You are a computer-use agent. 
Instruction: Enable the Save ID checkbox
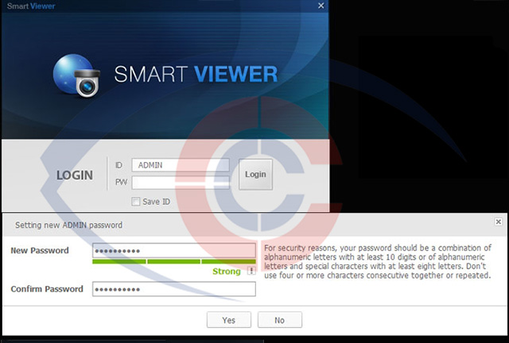136,202
